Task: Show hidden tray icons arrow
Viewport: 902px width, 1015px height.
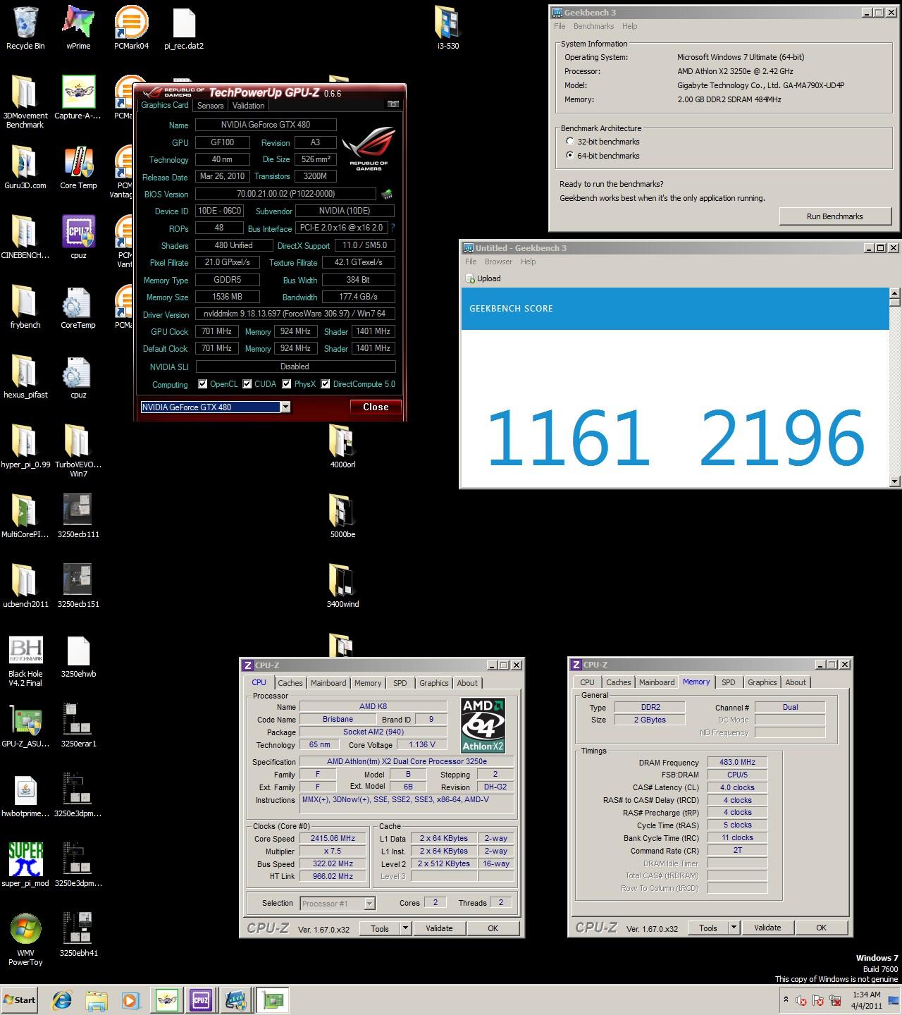Action: pos(786,999)
